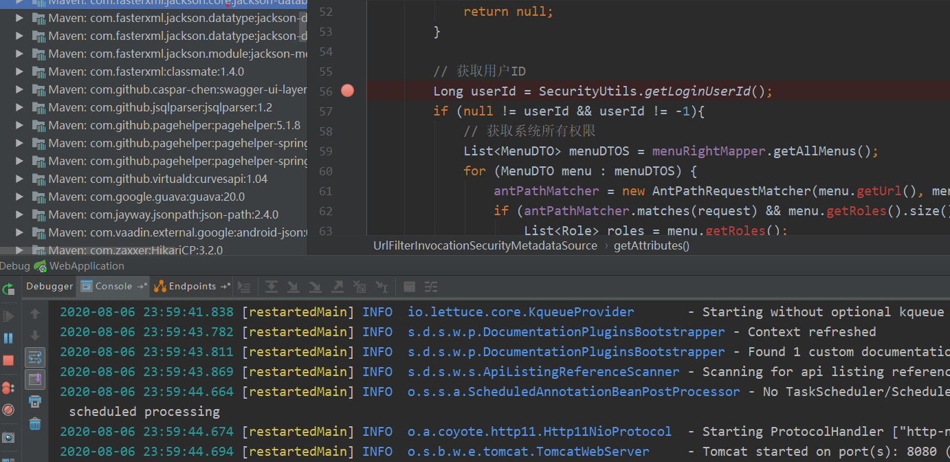Rerun the WebApplication debug session
This screenshot has width=950, height=462.
tap(8, 289)
